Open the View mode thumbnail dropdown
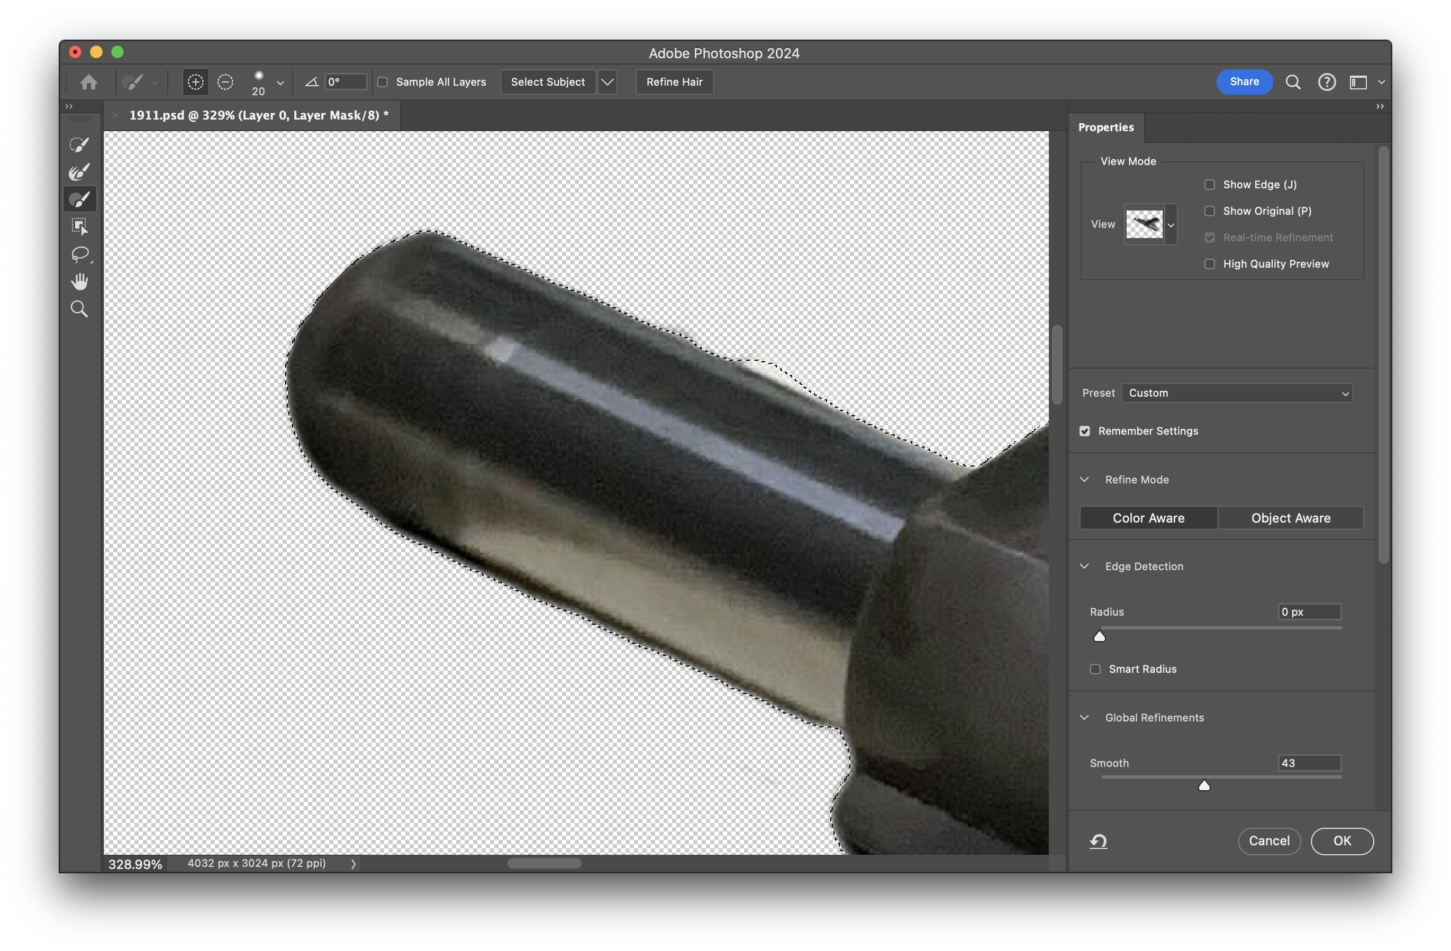Image resolution: width=1451 pixels, height=951 pixels. tap(1171, 225)
